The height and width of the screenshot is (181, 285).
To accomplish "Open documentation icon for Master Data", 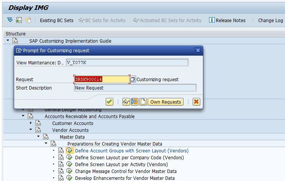I will click(46, 137).
